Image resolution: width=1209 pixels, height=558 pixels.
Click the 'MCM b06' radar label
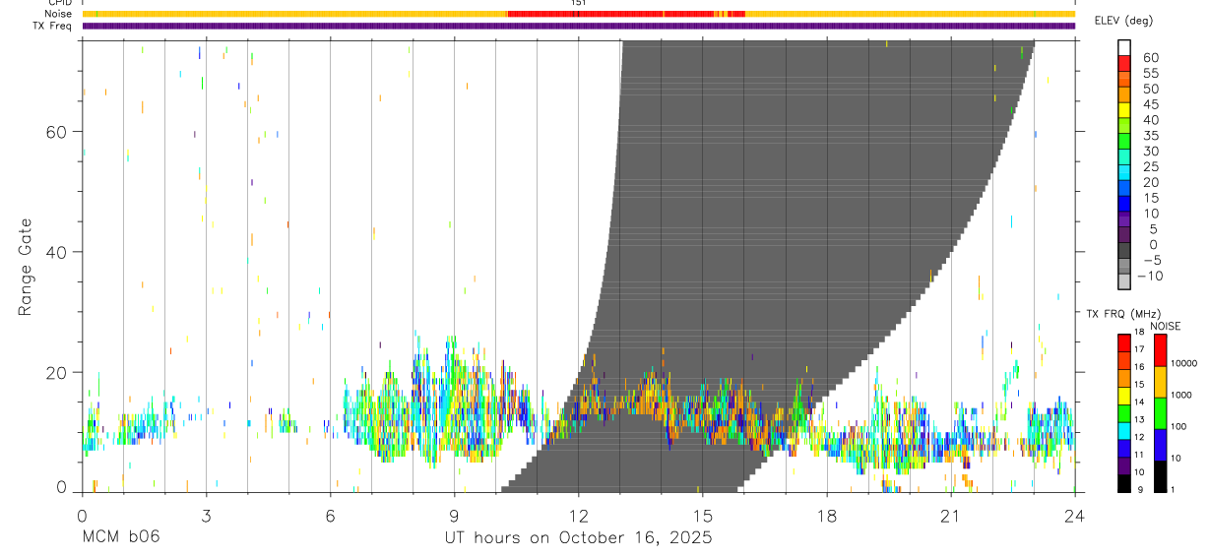coord(120,537)
